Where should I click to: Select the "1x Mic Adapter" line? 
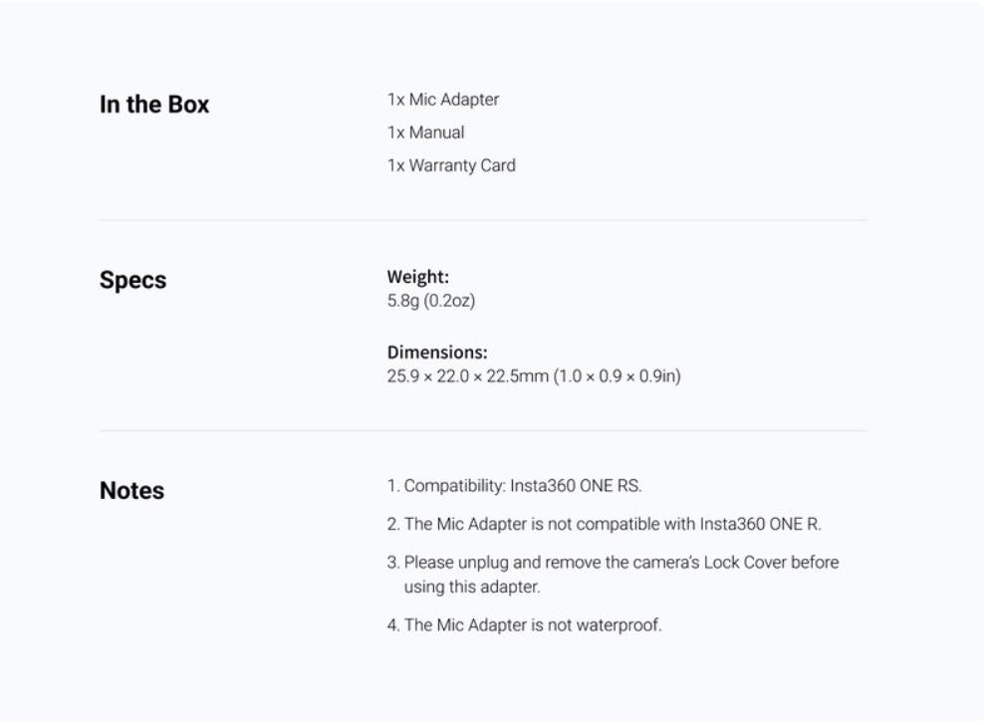[443, 100]
